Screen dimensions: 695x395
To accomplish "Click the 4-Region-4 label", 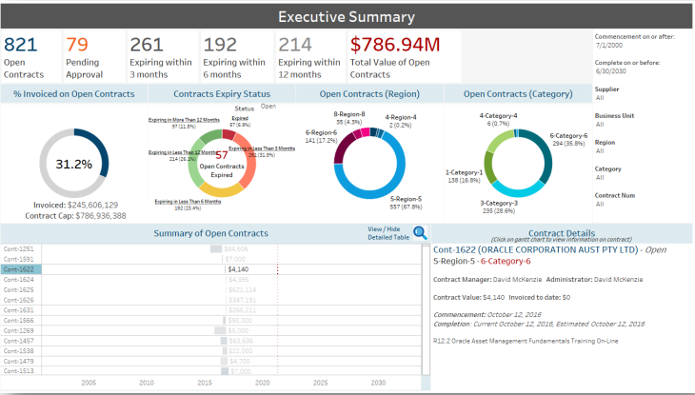I will click(401, 117).
